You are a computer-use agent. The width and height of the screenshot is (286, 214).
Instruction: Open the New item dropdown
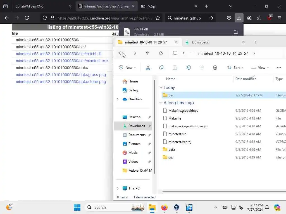[127, 67]
